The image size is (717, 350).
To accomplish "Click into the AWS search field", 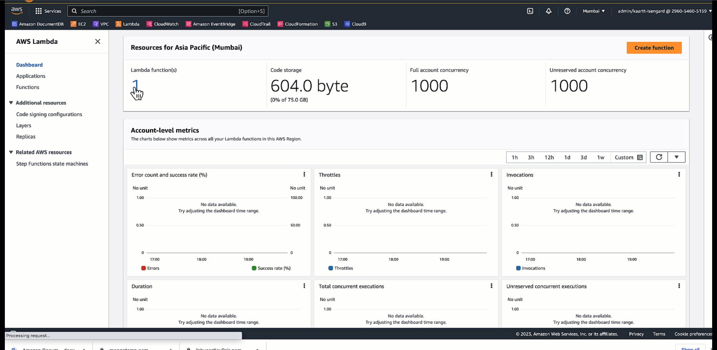I will pyautogui.click(x=157, y=11).
